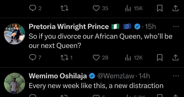Reply to Pretoria's African Queen tweet
Viewport: 184px width, 97px height.
coord(35,58)
